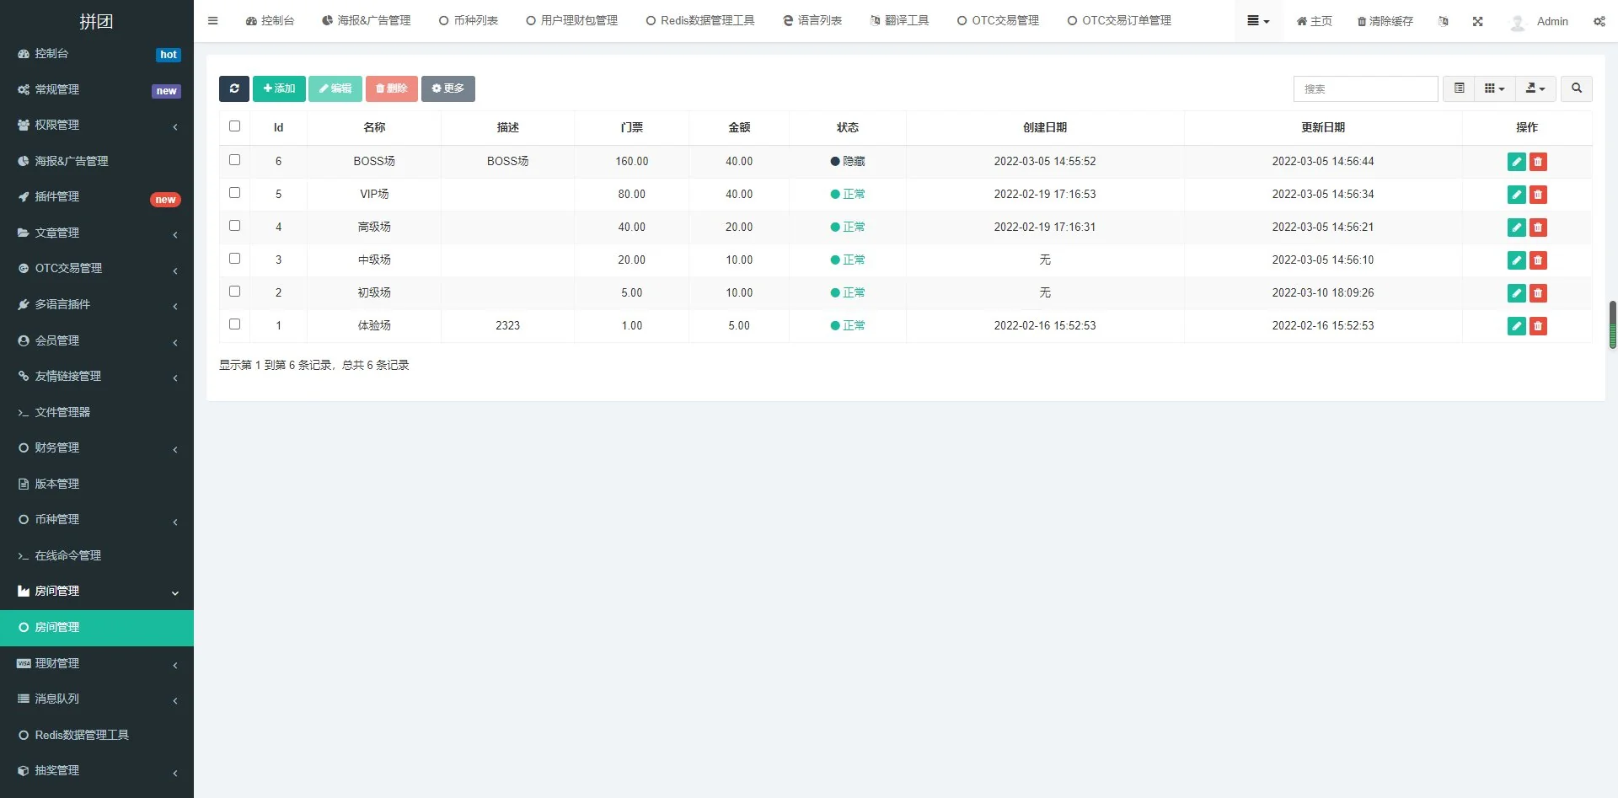
Task: Click red delete icon for 体验场 row
Action: coord(1538,326)
